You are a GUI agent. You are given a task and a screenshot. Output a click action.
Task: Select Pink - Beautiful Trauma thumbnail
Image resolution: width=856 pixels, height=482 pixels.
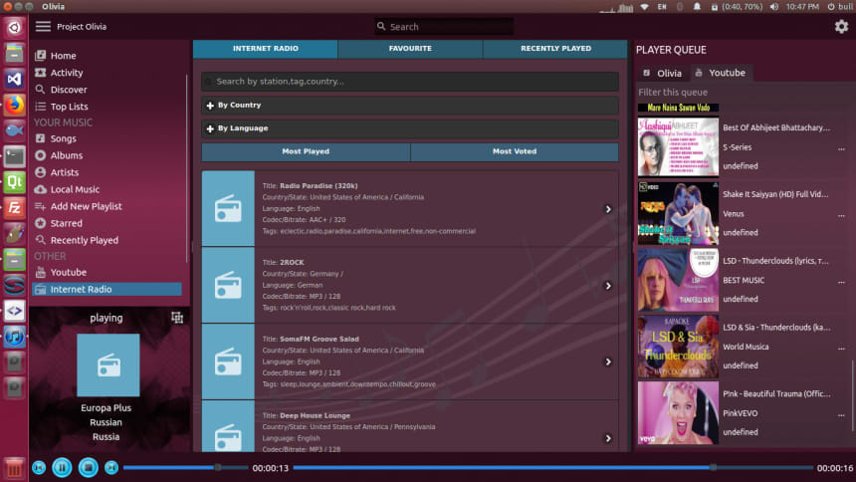[678, 413]
